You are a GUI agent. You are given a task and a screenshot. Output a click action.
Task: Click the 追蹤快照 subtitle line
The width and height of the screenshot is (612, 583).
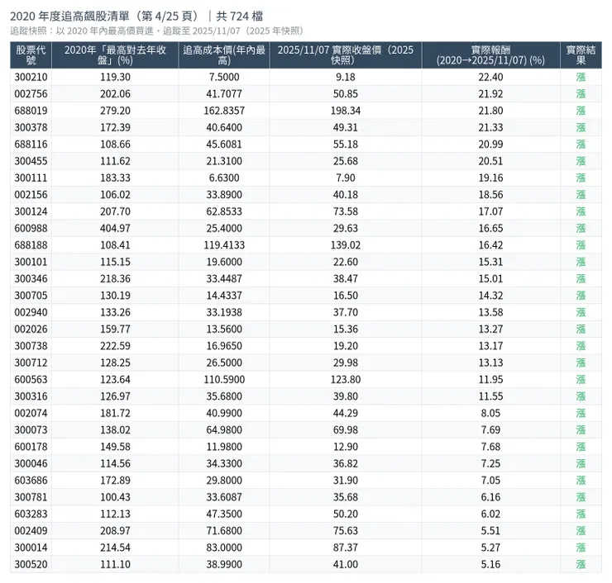157,31
